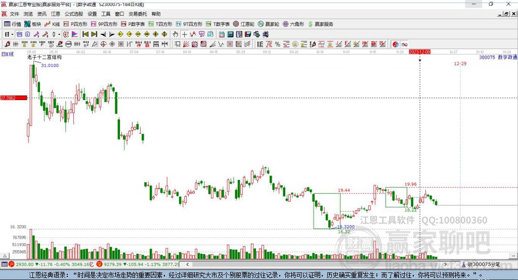Open the 交易委托 menu
The width and height of the screenshot is (518, 280).
click(x=138, y=14)
